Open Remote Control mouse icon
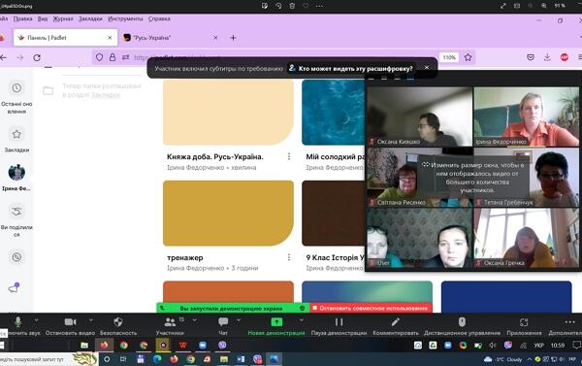Image resolution: width=582 pixels, height=366 pixels. click(x=462, y=321)
